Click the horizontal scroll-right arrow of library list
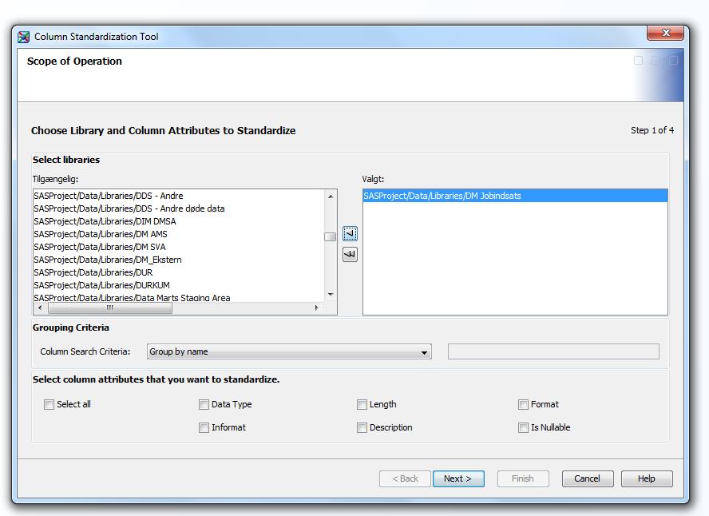The height and width of the screenshot is (516, 709). (316, 308)
